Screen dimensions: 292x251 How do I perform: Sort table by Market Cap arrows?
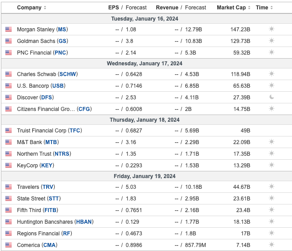pos(249,8)
